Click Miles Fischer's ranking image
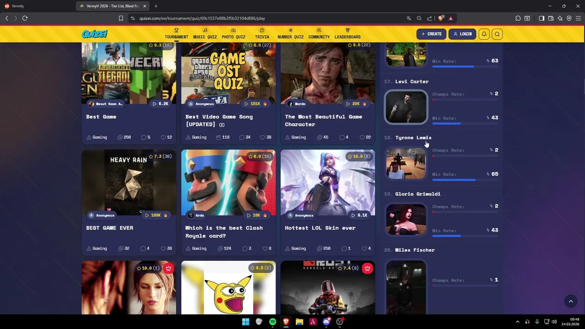Image resolution: width=585 pixels, height=329 pixels. pos(406,287)
